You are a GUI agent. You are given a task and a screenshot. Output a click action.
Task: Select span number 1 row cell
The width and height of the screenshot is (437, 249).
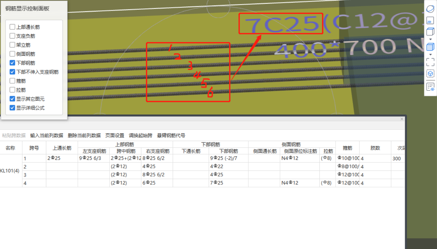(34, 159)
